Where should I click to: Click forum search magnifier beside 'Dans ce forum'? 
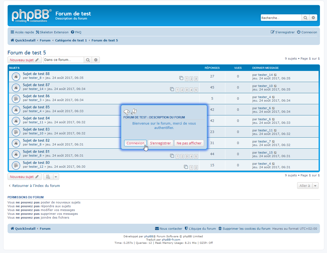coord(88,60)
